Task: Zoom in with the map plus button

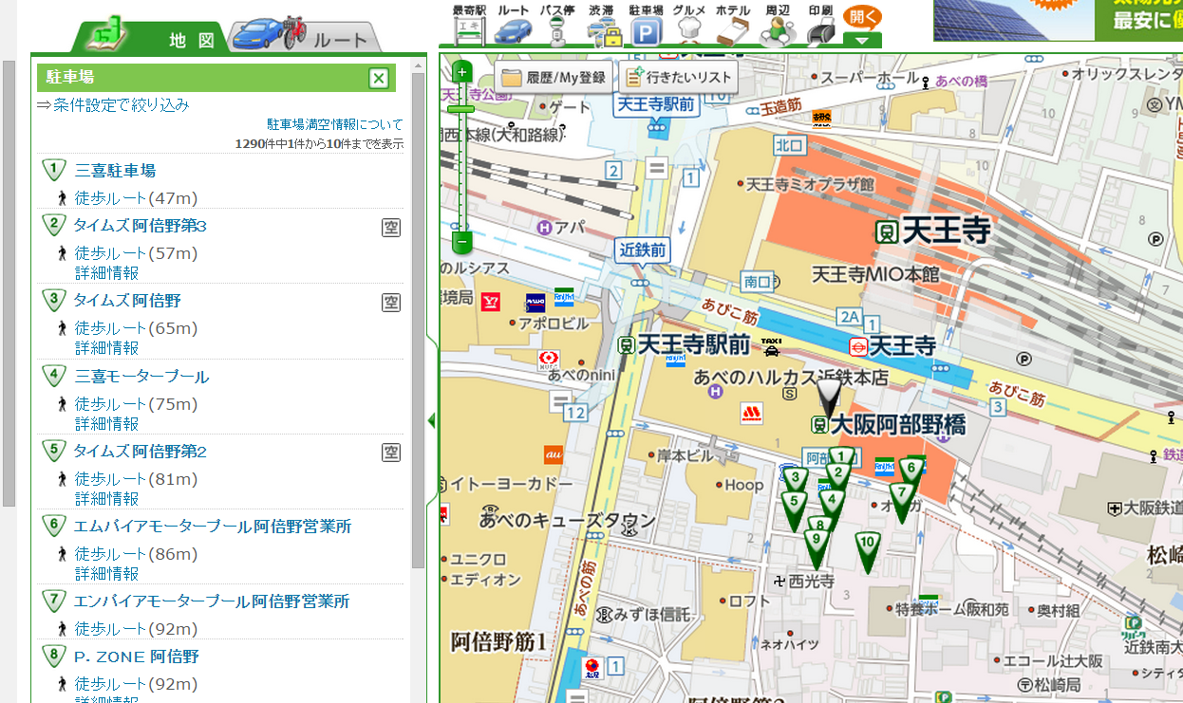Action: [461, 72]
